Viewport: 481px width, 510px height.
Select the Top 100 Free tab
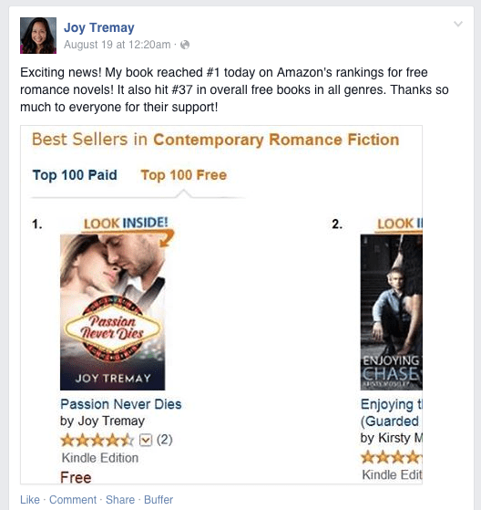pyautogui.click(x=183, y=175)
